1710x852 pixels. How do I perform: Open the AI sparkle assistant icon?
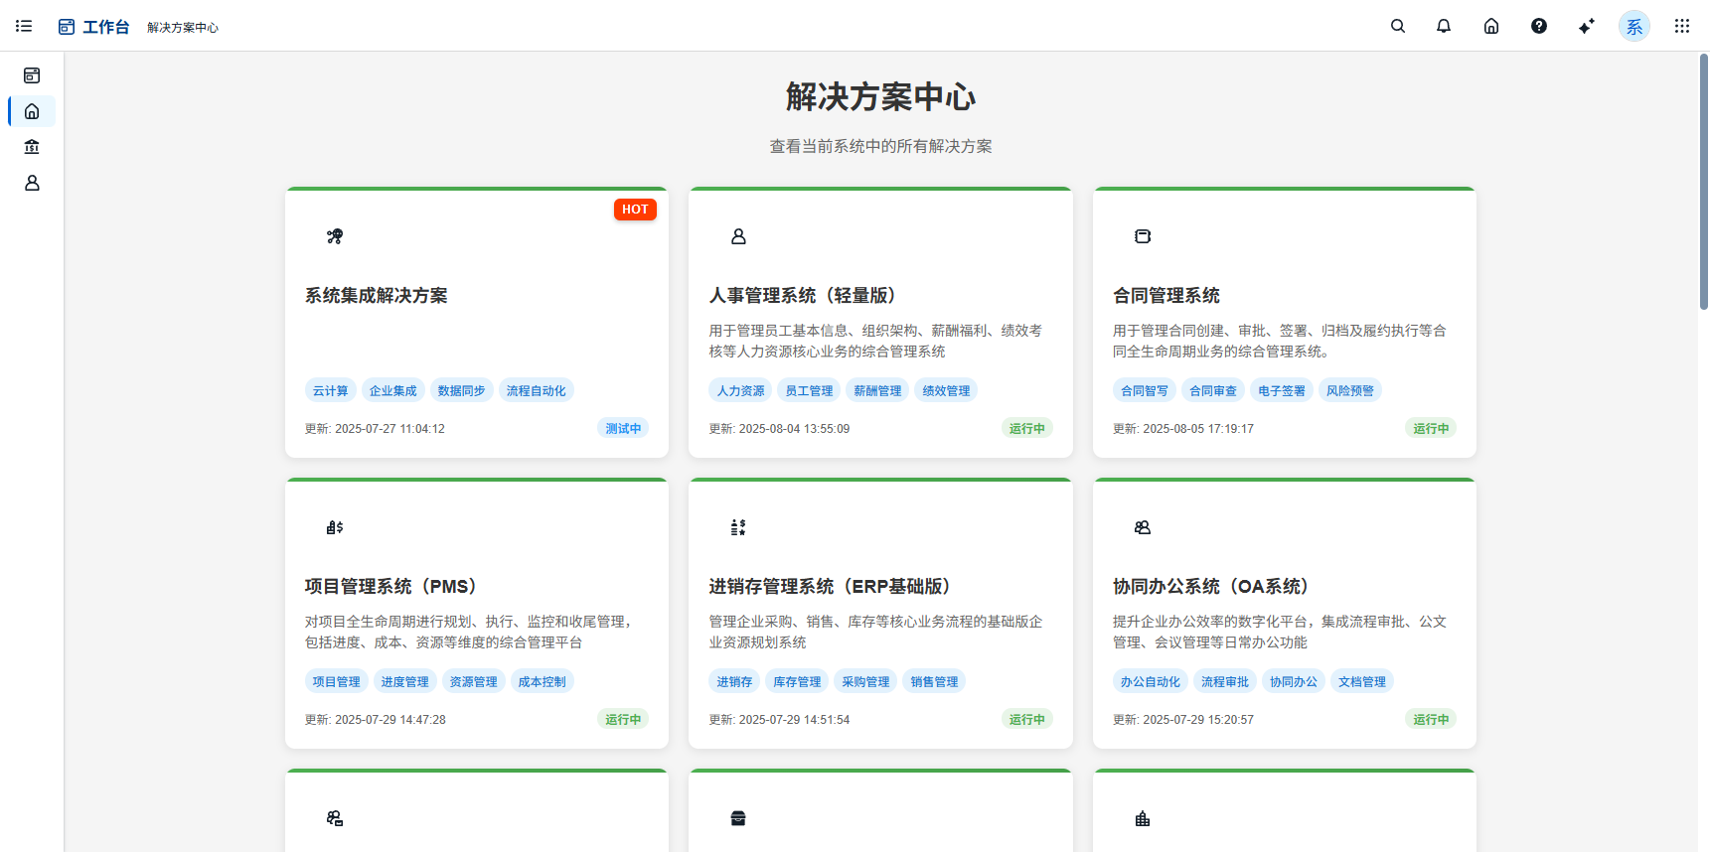pyautogui.click(x=1586, y=26)
